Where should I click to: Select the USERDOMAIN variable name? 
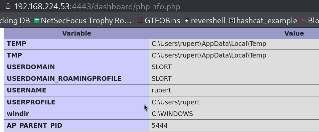pos(31,67)
